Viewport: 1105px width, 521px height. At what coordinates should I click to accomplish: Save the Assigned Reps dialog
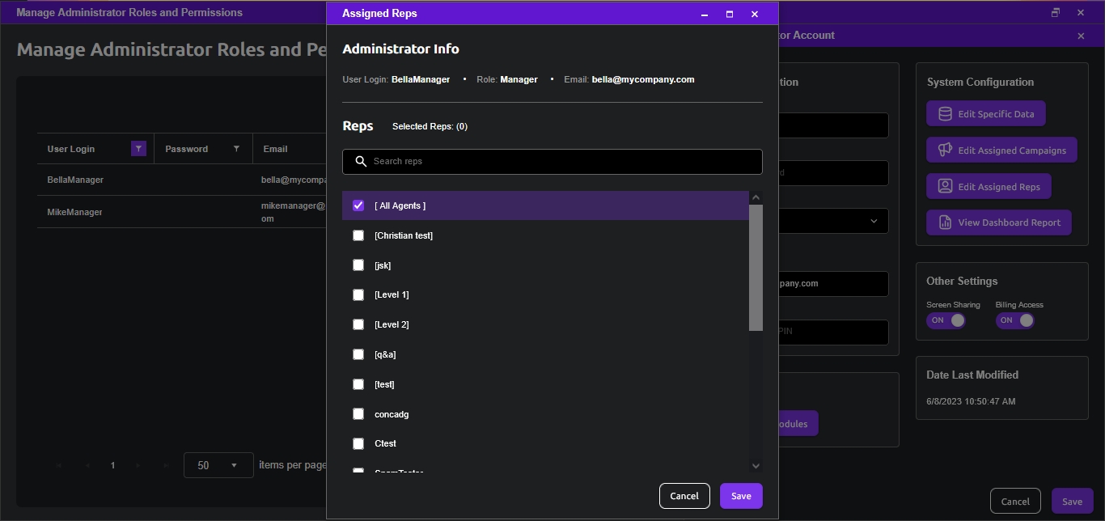coord(741,496)
